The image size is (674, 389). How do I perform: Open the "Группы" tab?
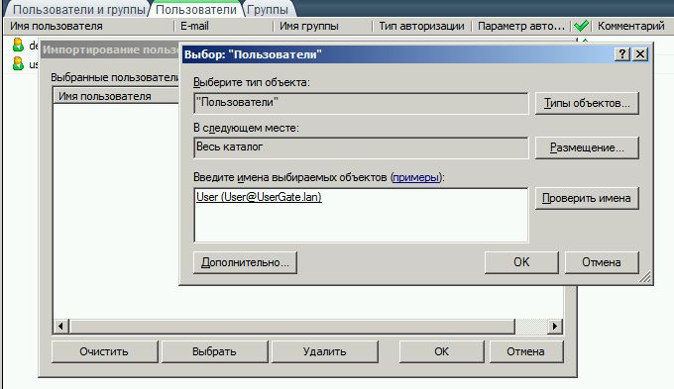pos(268,10)
